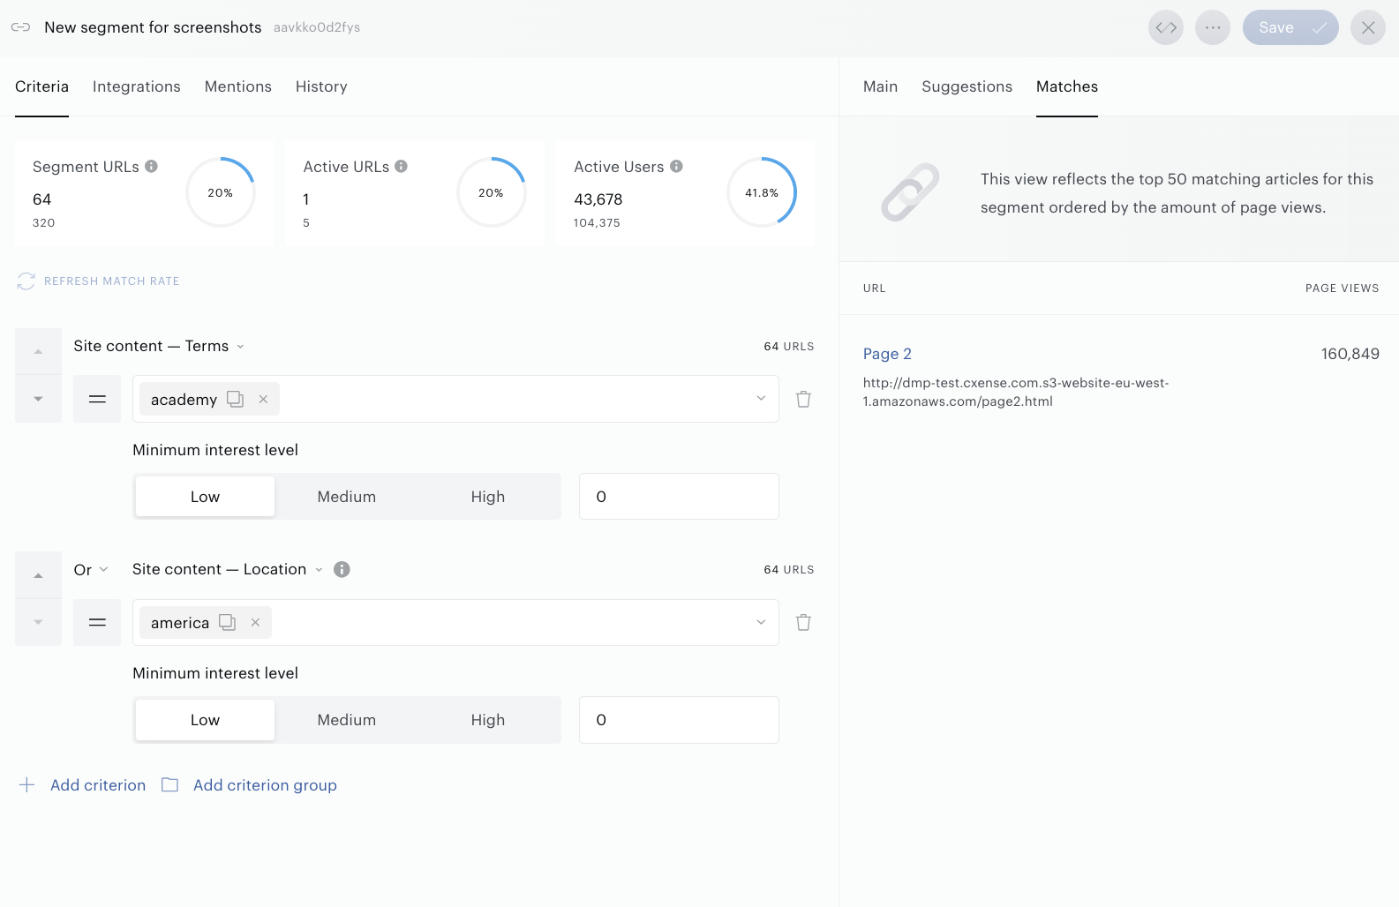
Task: Open the Or operator dropdown
Action: tap(91, 570)
